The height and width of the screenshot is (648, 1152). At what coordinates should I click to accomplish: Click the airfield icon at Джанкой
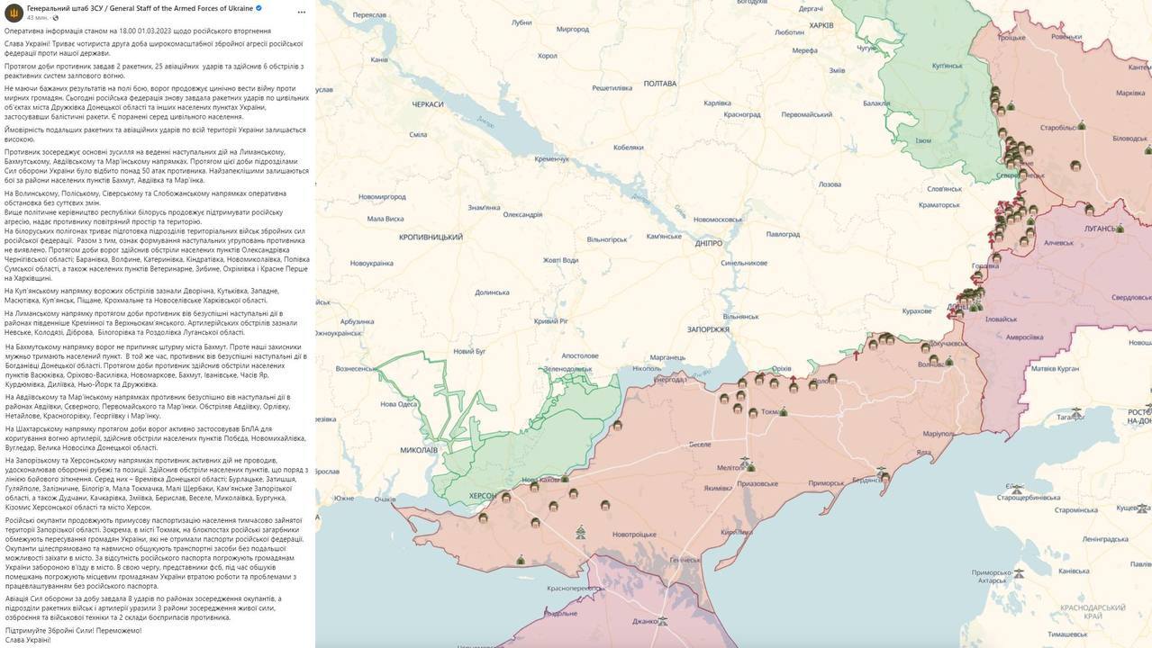664,619
